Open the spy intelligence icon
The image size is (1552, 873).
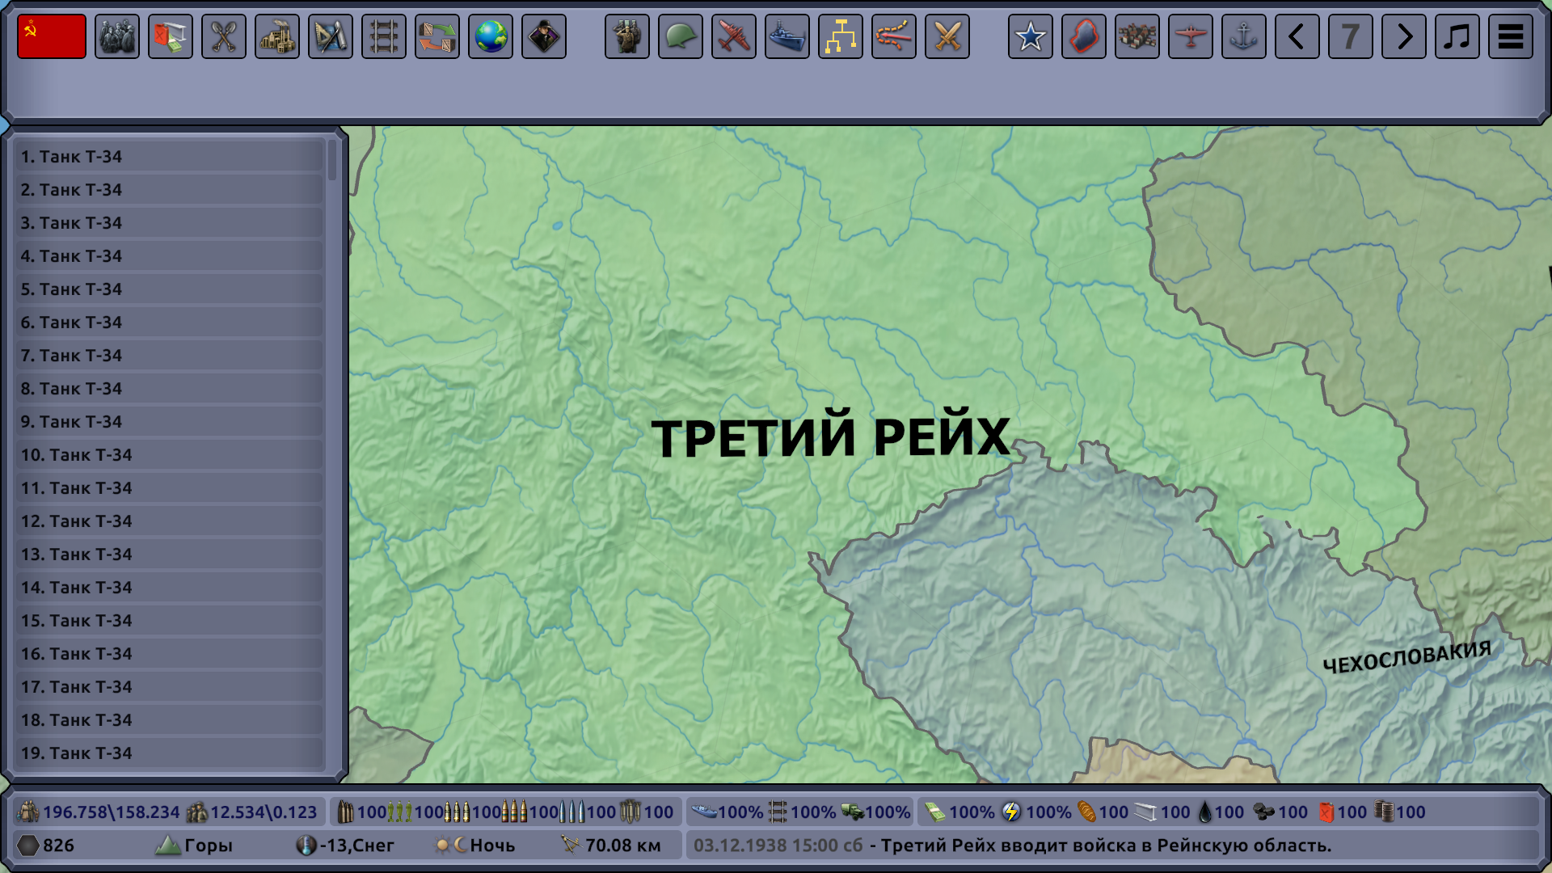tap(544, 36)
